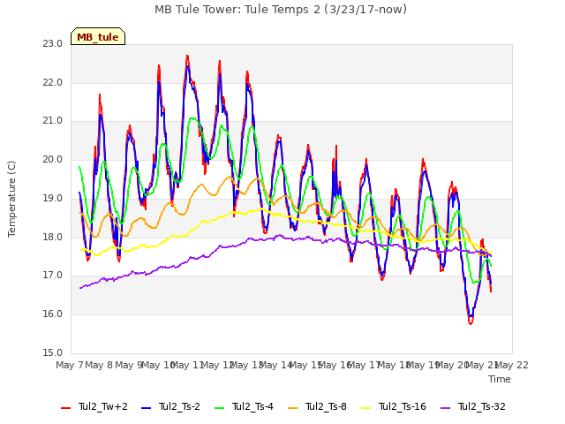Viewport: 565px width, 424px height.
Task: Select the green Tul2_Ts-4 legend swatch
Action: coord(219,408)
